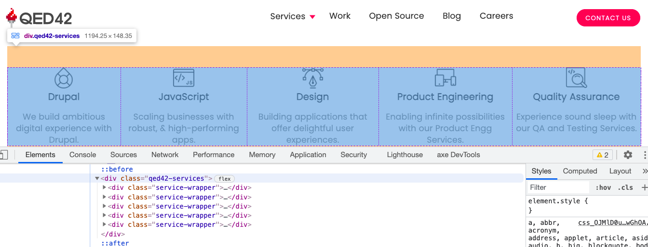Image resolution: width=648 pixels, height=247 pixels.
Task: Expand the fifth service-wrapper div
Action: [105, 224]
